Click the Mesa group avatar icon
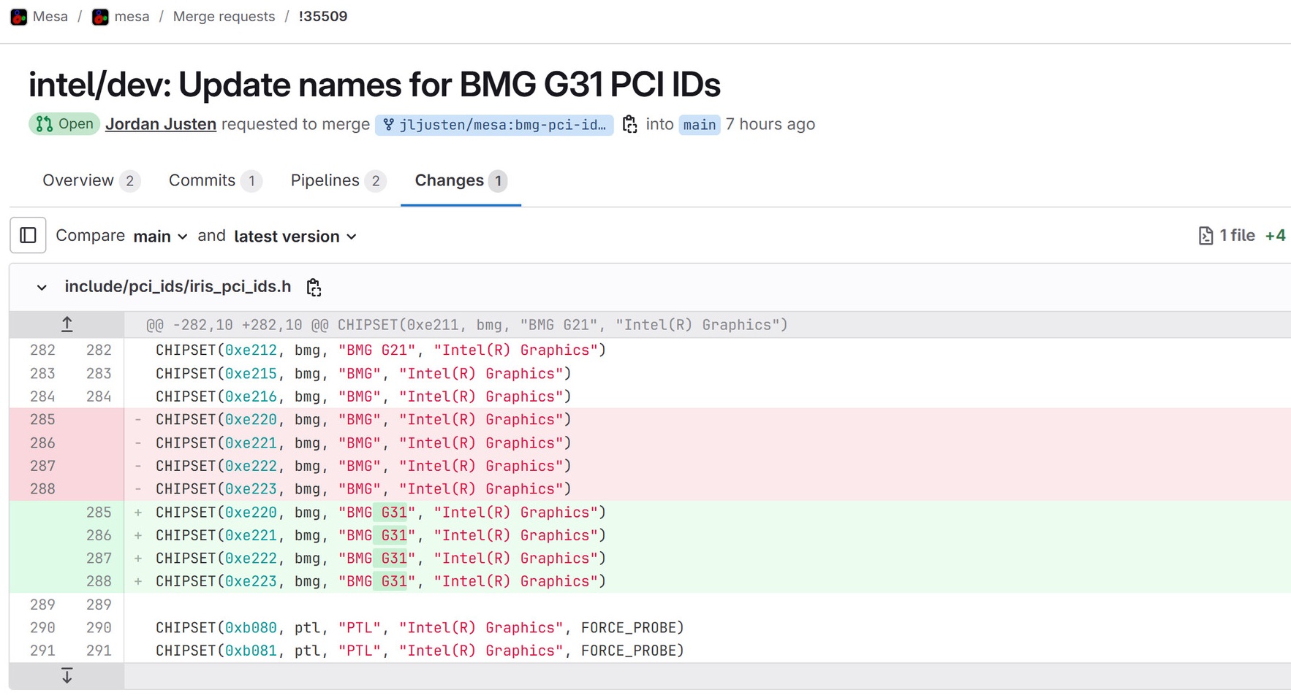 pyautogui.click(x=19, y=17)
